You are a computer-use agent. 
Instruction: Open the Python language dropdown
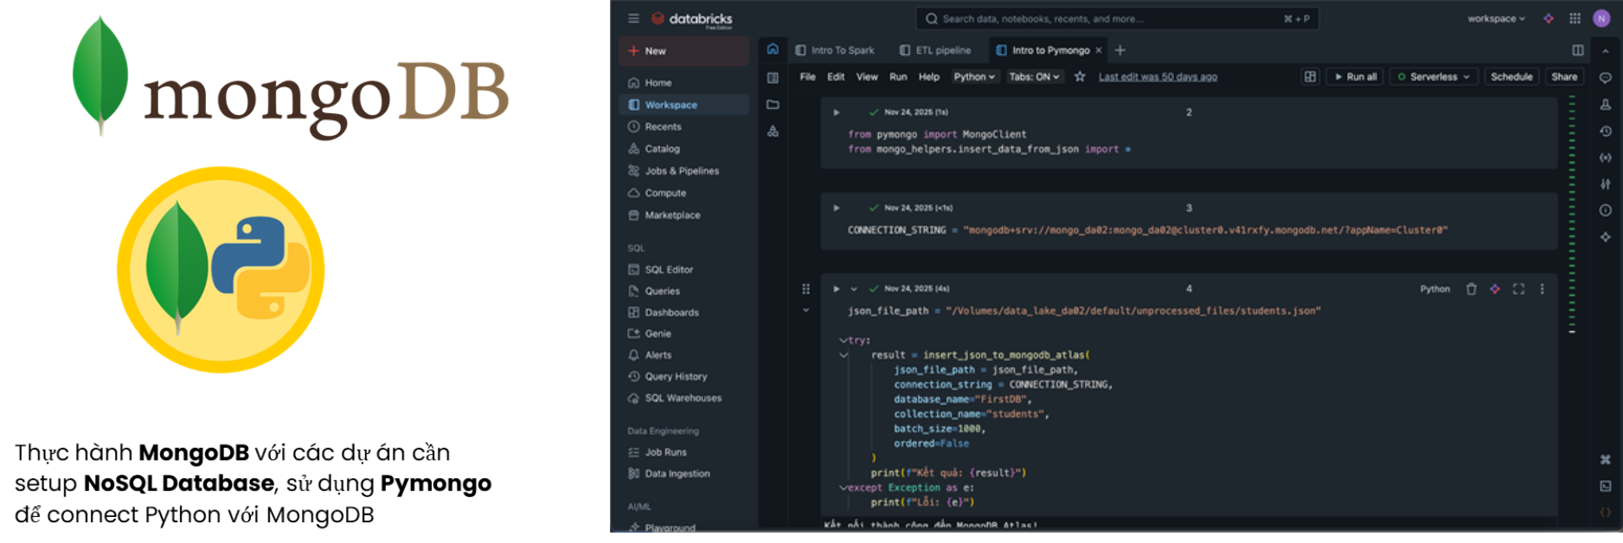click(x=974, y=77)
